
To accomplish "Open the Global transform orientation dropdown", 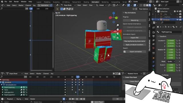I will pos(101,5).
